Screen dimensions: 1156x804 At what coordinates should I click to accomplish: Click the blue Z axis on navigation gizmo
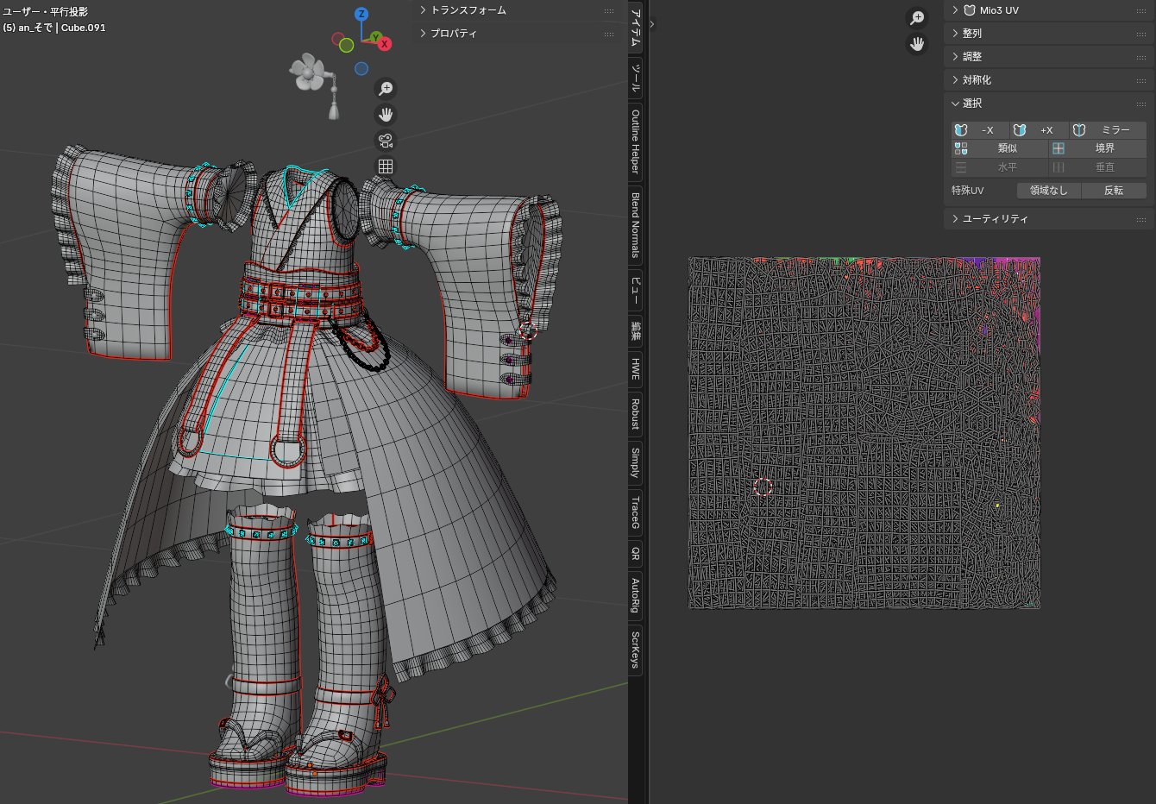(x=361, y=14)
